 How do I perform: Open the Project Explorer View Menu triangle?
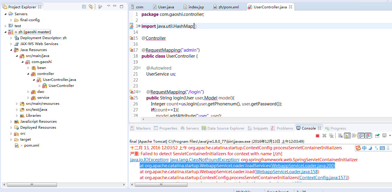pos(109,6)
